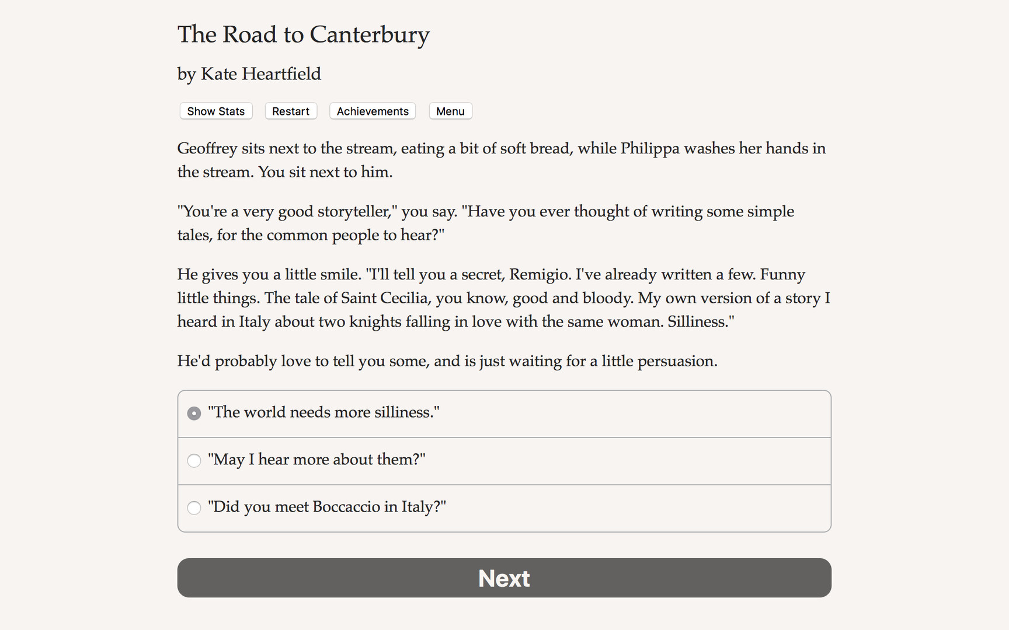This screenshot has height=630, width=1009.
Task: Open Achievements to check unlocked rewards
Action: pos(372,111)
